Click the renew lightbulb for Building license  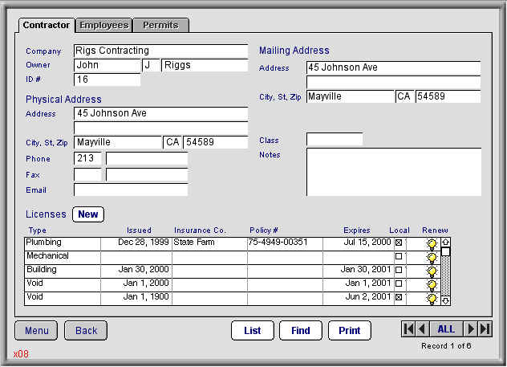(x=432, y=271)
